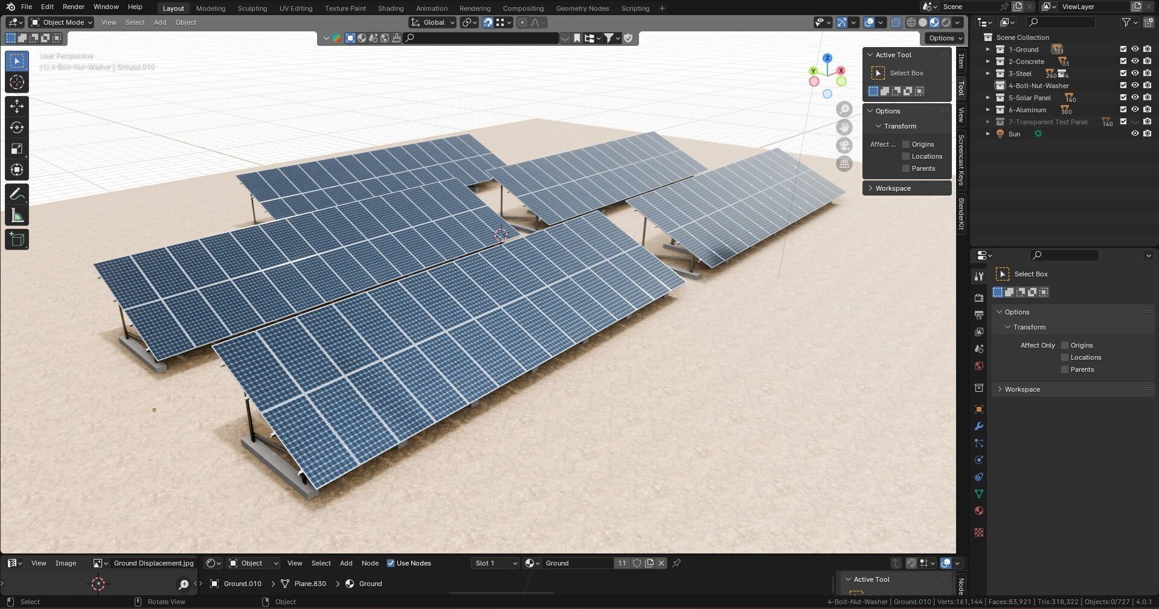Enable Affect Only Parents in properties panel
Screen dimensions: 1159x609
coord(1065,369)
